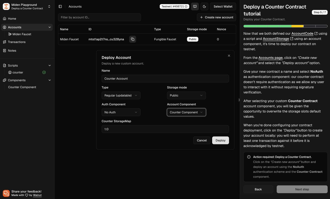Collapse the Scripts section chevron
This screenshot has width=330, height=199.
50,66
